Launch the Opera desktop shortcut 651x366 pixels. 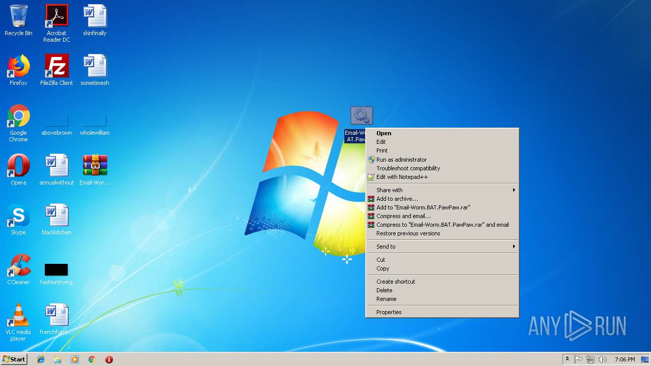point(18,170)
